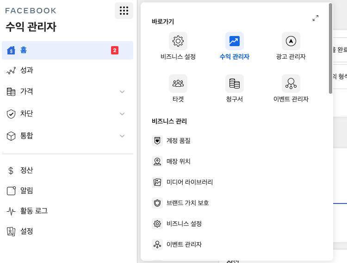Click the 이벤트 관리자 list node icon
347x263 pixels.
coord(157,245)
